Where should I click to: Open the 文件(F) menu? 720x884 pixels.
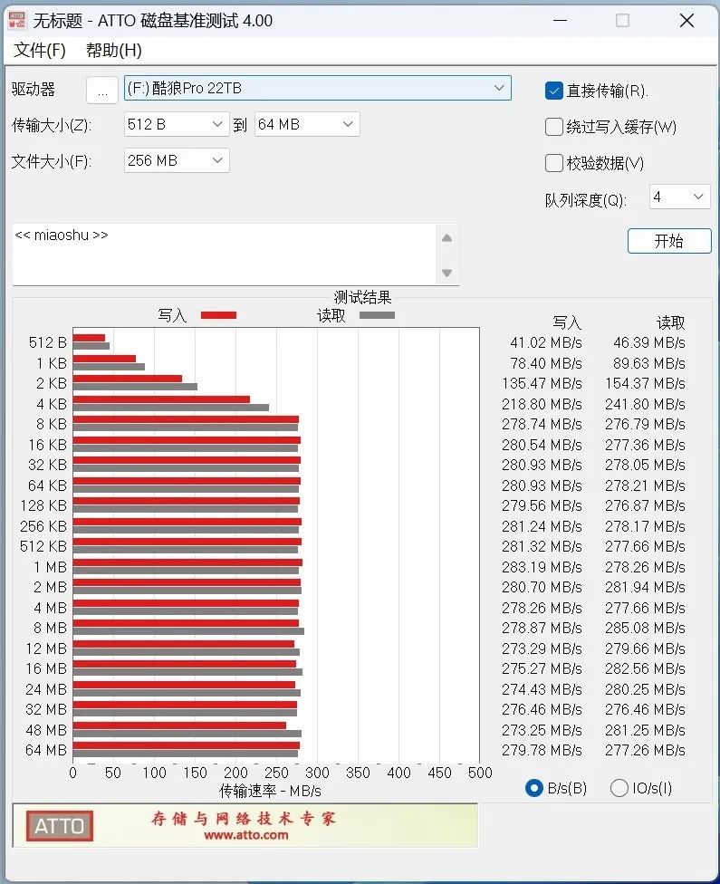[x=40, y=50]
